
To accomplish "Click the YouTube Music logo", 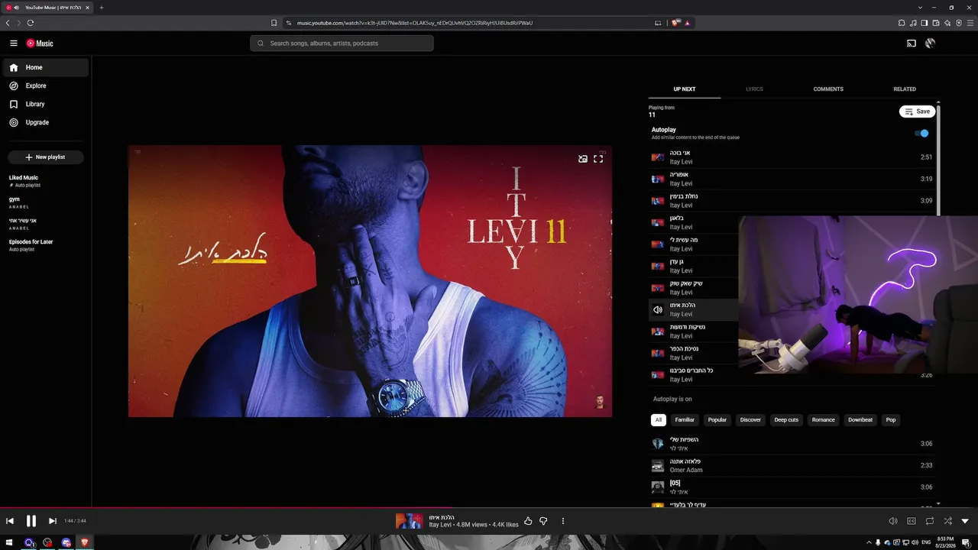I will coord(40,44).
